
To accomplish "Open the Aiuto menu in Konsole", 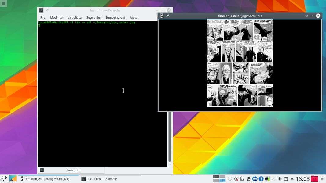I will click(x=134, y=17).
